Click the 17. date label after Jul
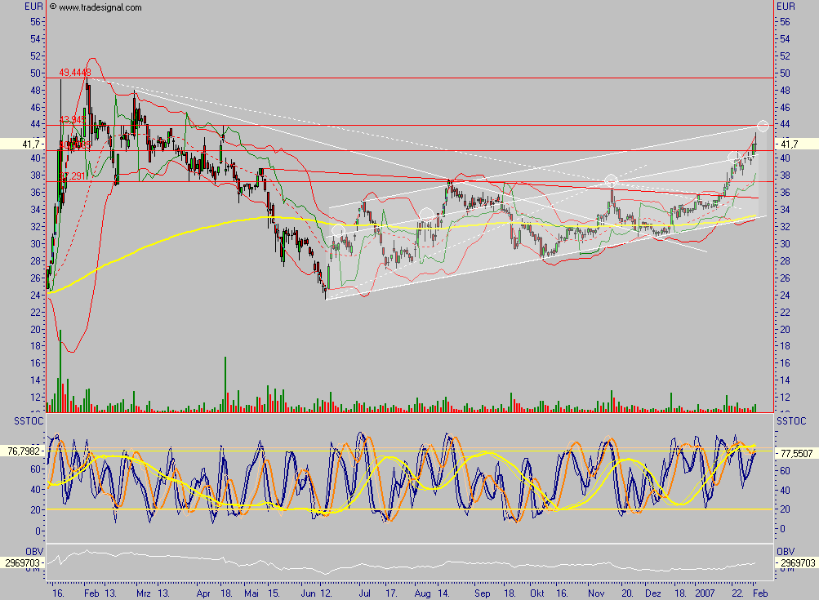 pyautogui.click(x=390, y=593)
